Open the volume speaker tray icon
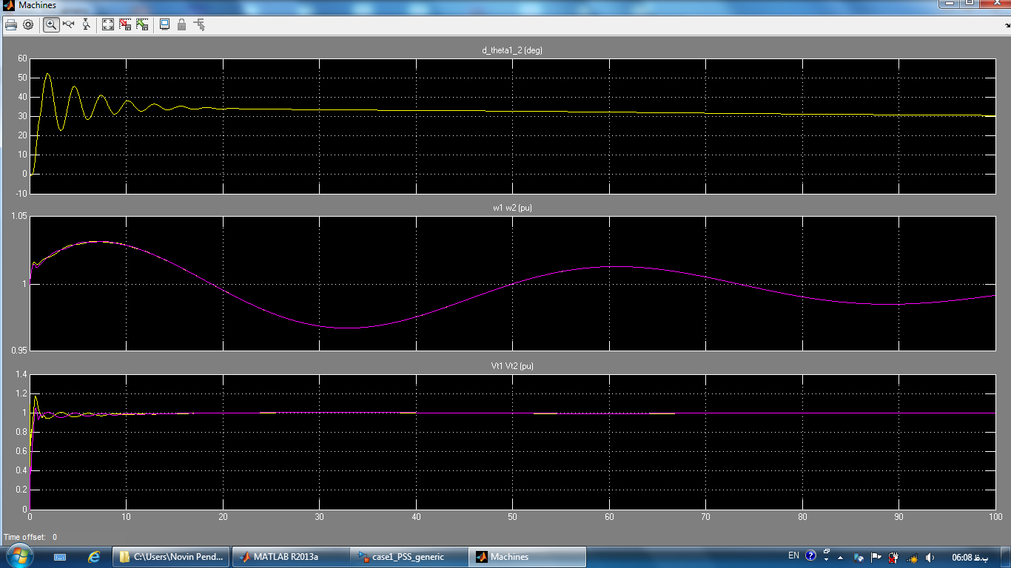Screen dimensions: 1011x568 930,557
